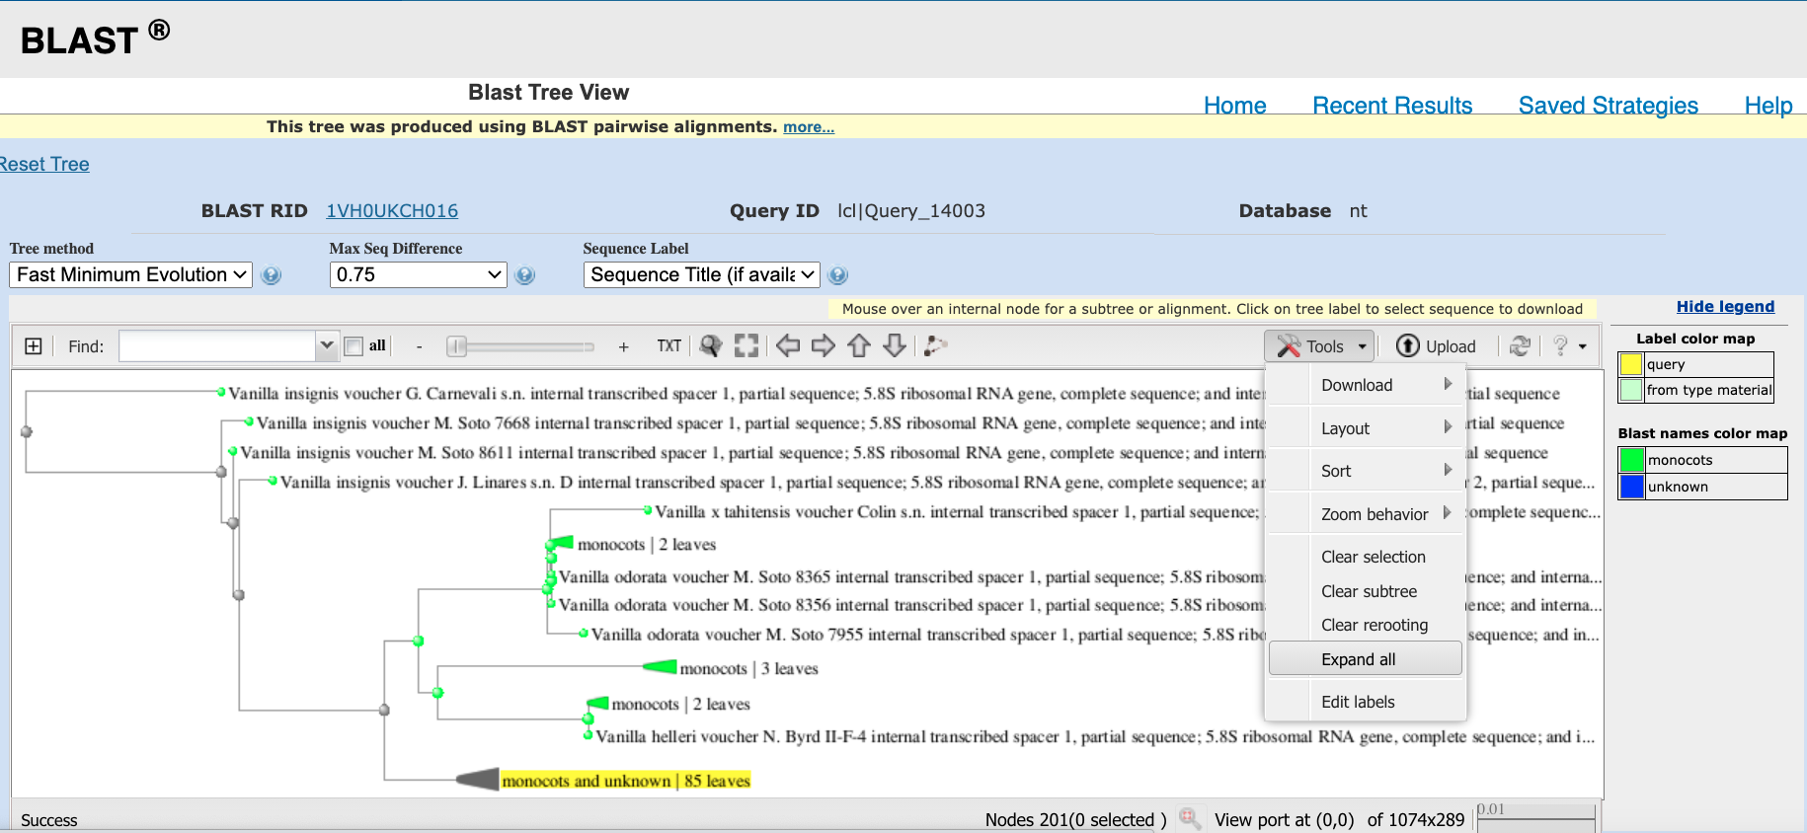Open the Tree method dropdown
This screenshot has width=1807, height=833.
pos(131,274)
